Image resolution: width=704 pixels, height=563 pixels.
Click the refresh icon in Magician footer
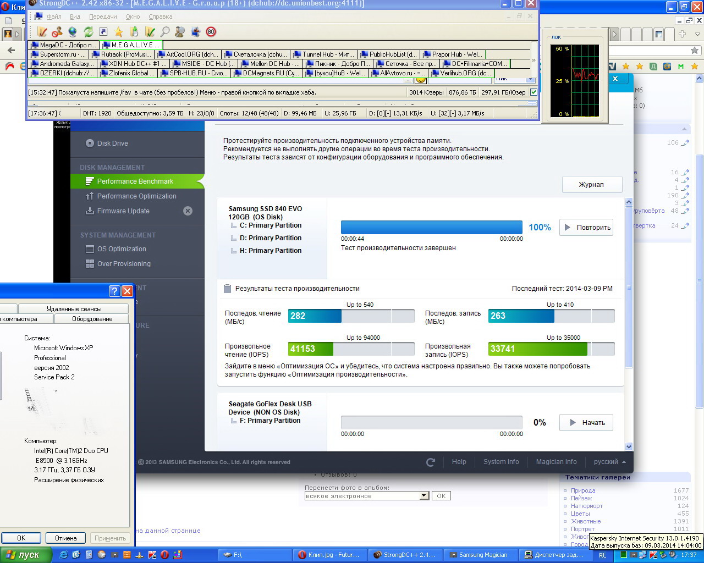pyautogui.click(x=431, y=462)
